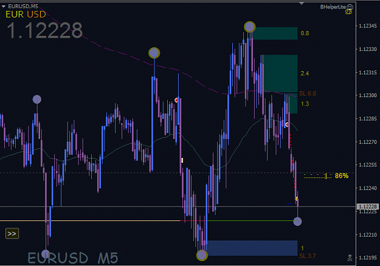Click the >> expand panel button
Viewport: 380px width, 266px height.
12,234
